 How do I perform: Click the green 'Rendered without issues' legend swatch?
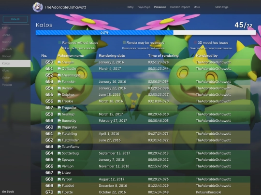(x=60, y=42)
